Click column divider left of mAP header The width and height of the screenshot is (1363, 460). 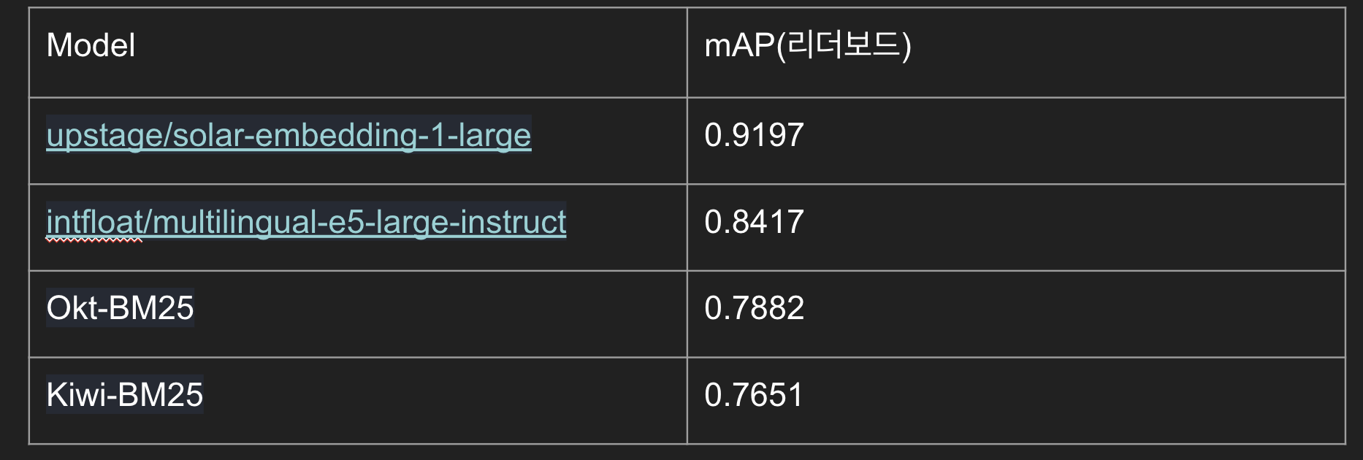coord(687,53)
